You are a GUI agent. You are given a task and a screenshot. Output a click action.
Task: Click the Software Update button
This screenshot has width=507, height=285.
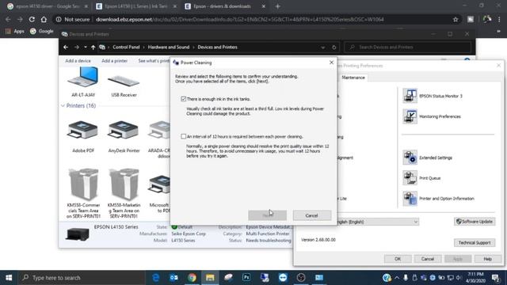click(475, 222)
